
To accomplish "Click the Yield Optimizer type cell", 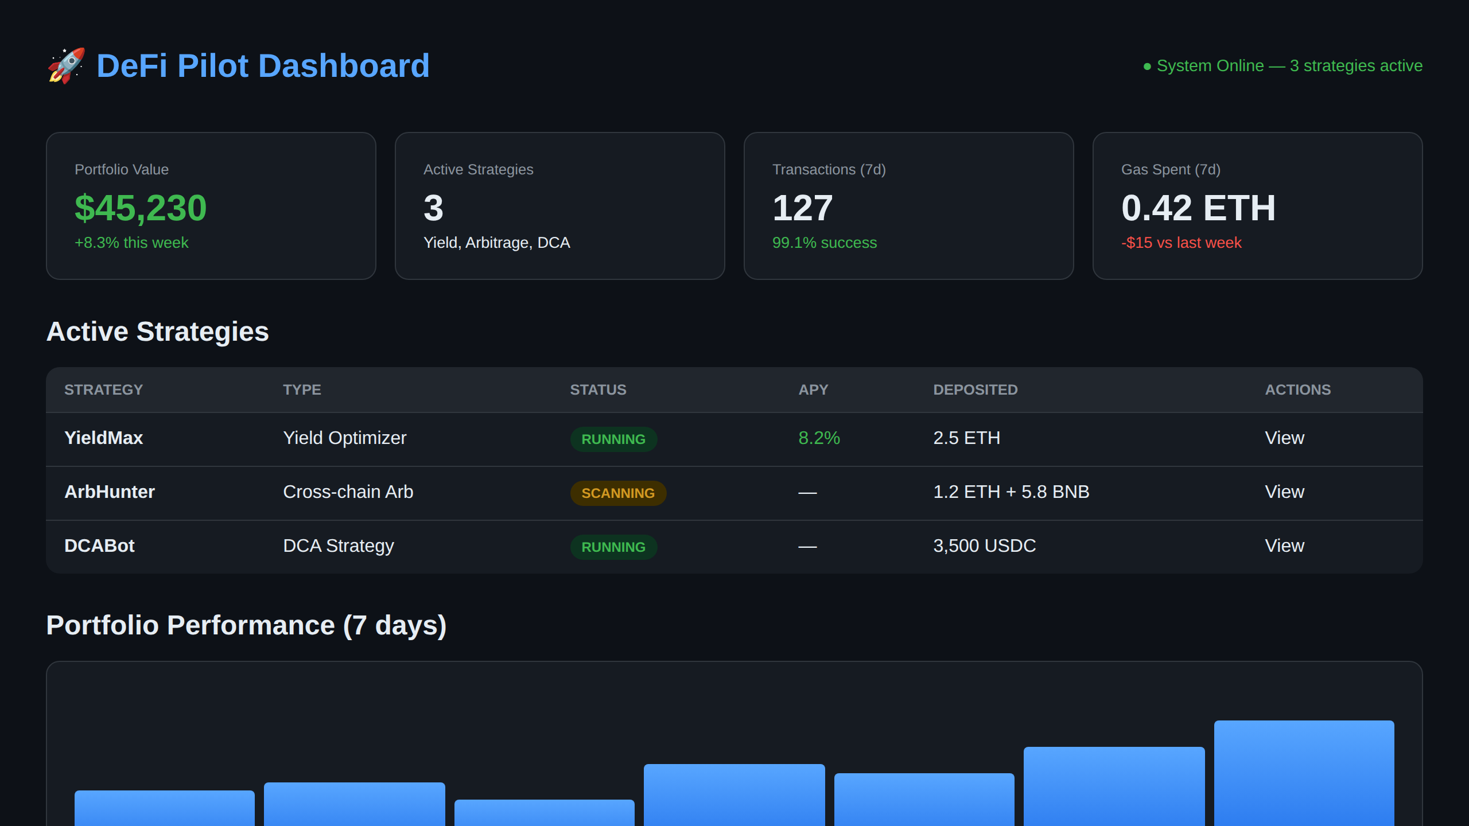I will 345,438.
